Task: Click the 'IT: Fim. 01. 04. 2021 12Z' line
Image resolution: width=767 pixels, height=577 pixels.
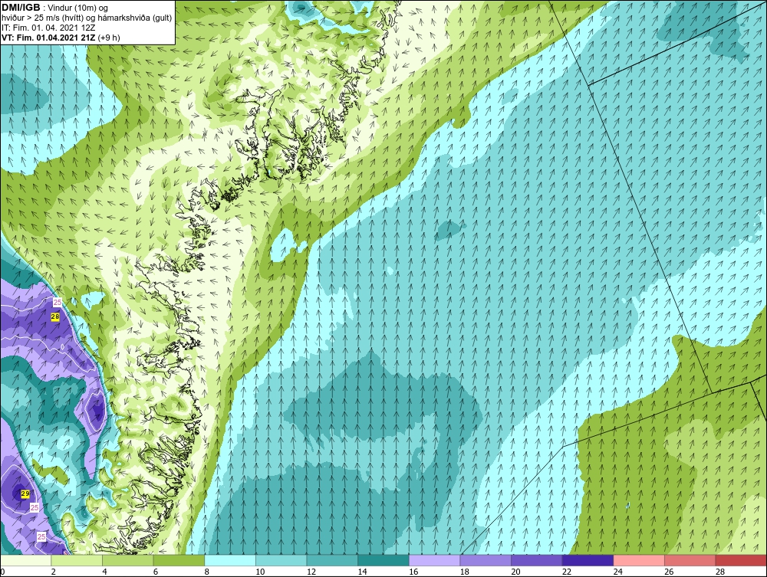Action: tap(48, 28)
